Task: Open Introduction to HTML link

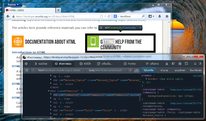Action: 29,52
